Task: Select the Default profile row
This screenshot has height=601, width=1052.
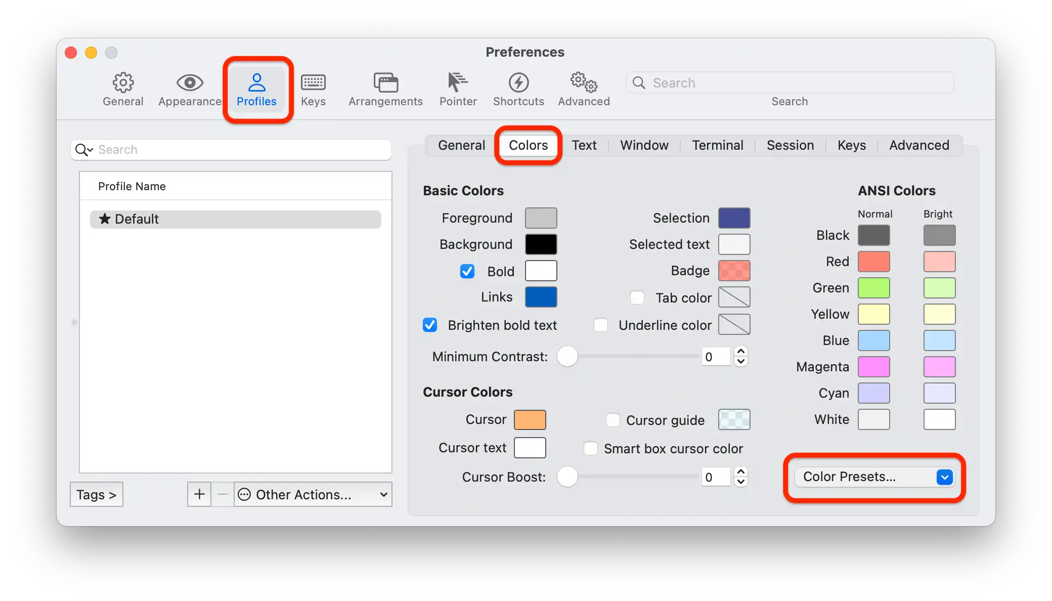Action: click(235, 219)
